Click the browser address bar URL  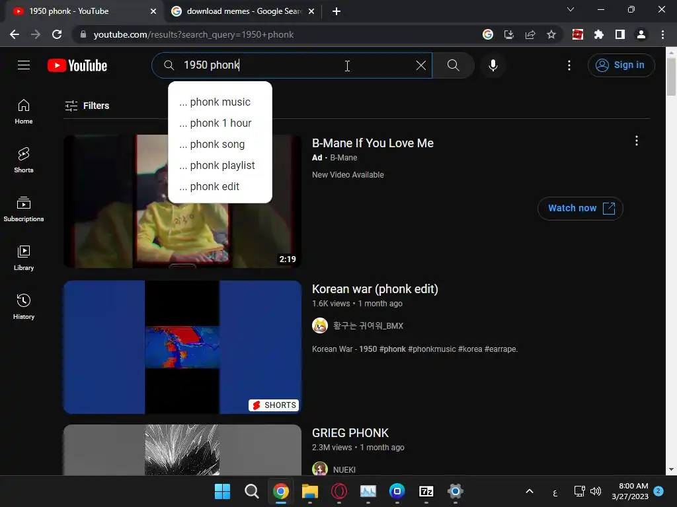click(194, 34)
